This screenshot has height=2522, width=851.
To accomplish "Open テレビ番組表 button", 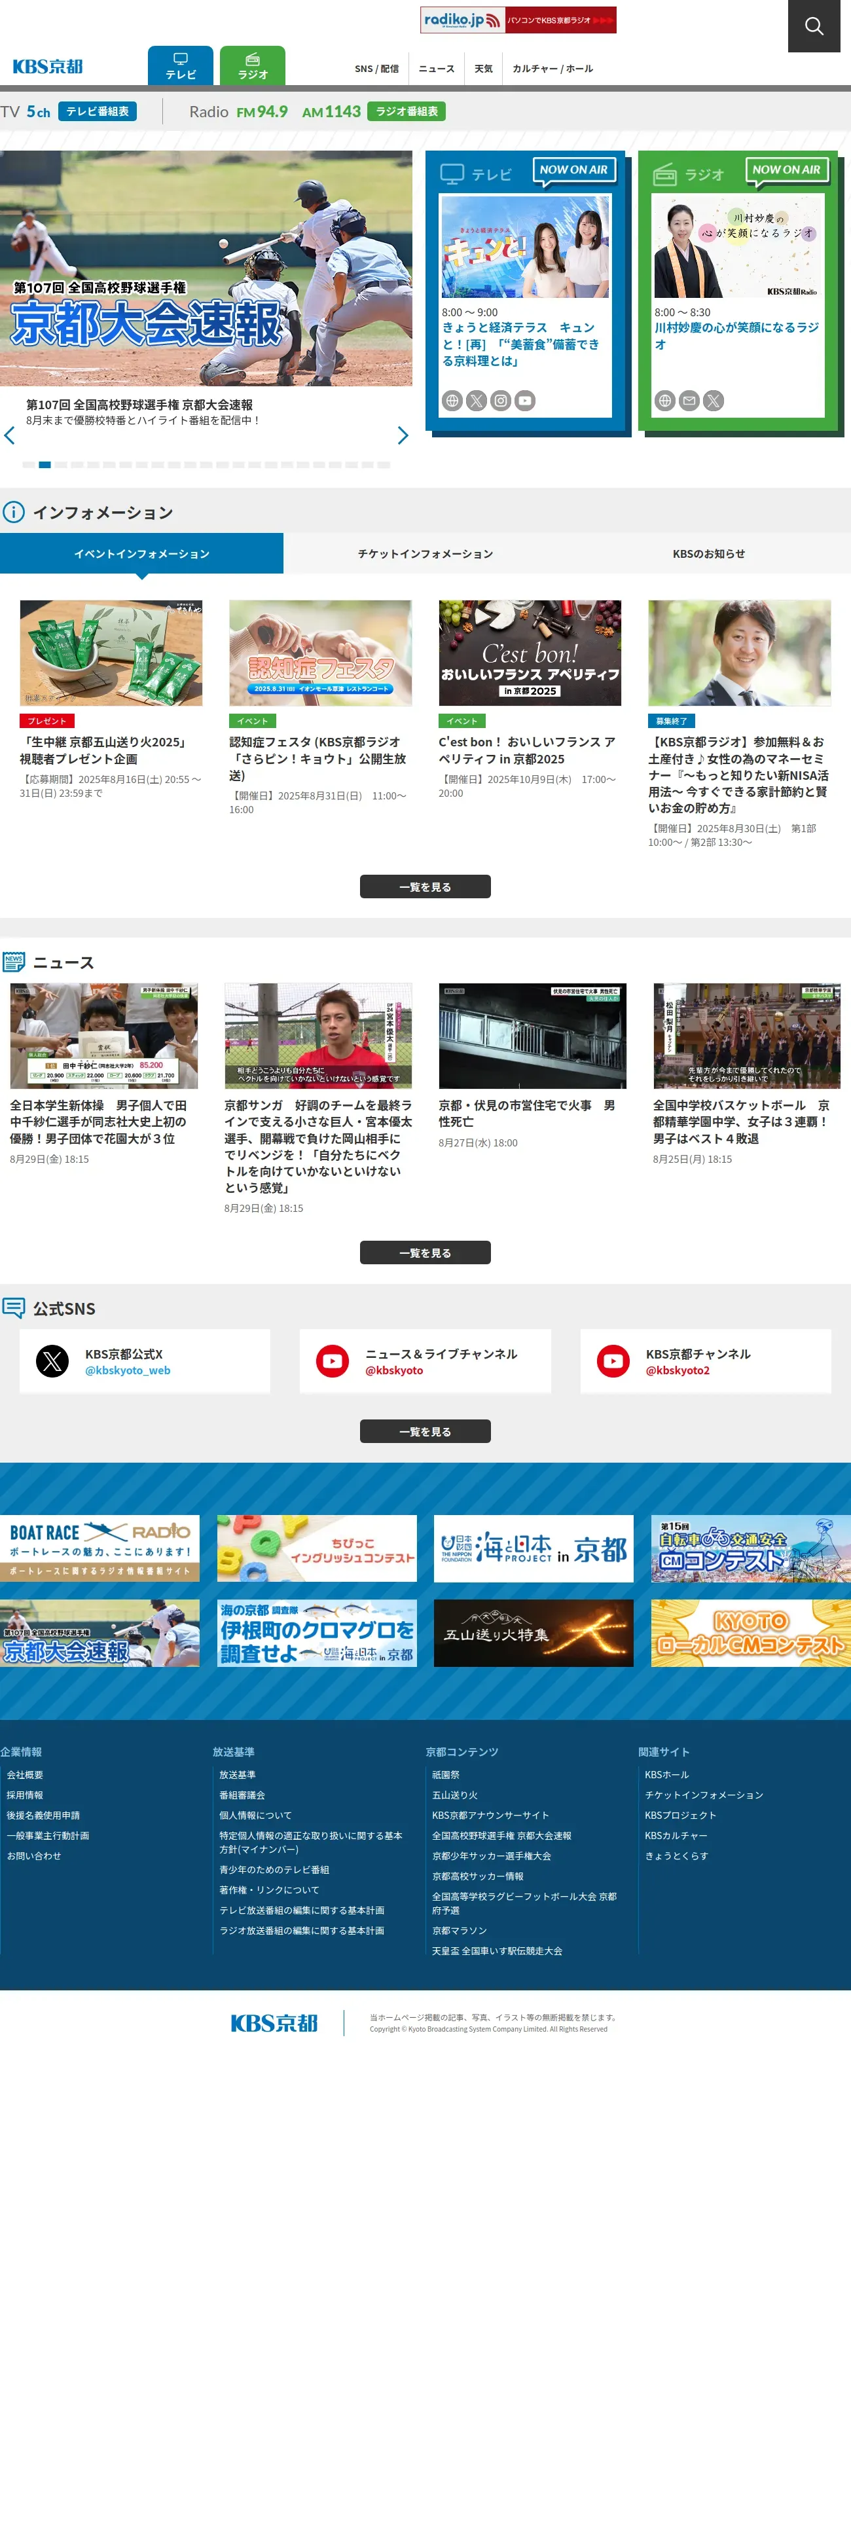I will pyautogui.click(x=97, y=111).
